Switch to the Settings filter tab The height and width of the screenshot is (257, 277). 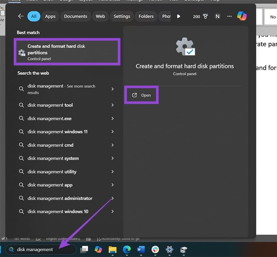122,16
